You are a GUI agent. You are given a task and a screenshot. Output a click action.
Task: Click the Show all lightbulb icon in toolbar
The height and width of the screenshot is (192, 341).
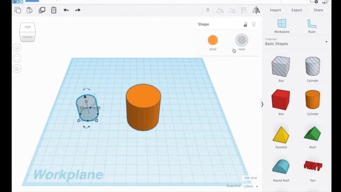[208, 10]
